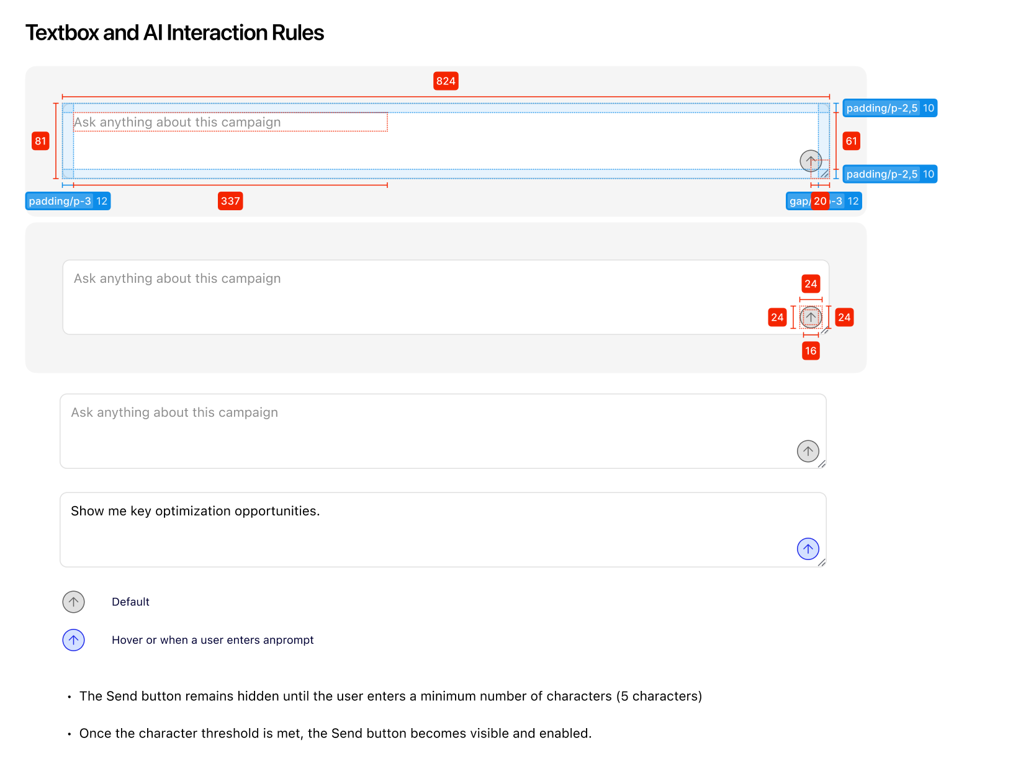Click the resize handle of the third textbox

coord(822,464)
